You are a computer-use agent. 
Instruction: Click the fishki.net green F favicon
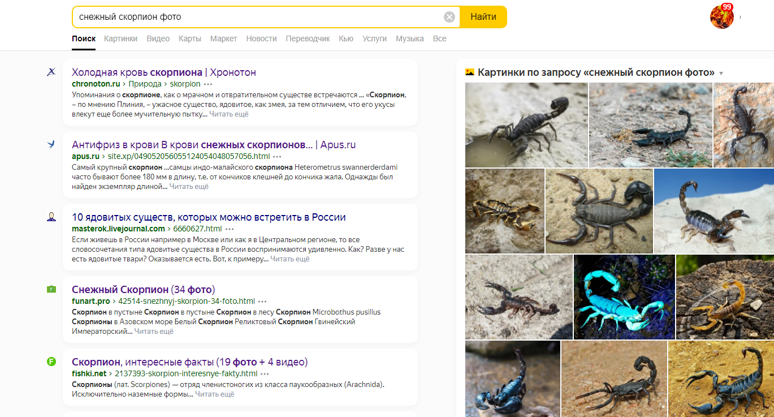tap(51, 362)
